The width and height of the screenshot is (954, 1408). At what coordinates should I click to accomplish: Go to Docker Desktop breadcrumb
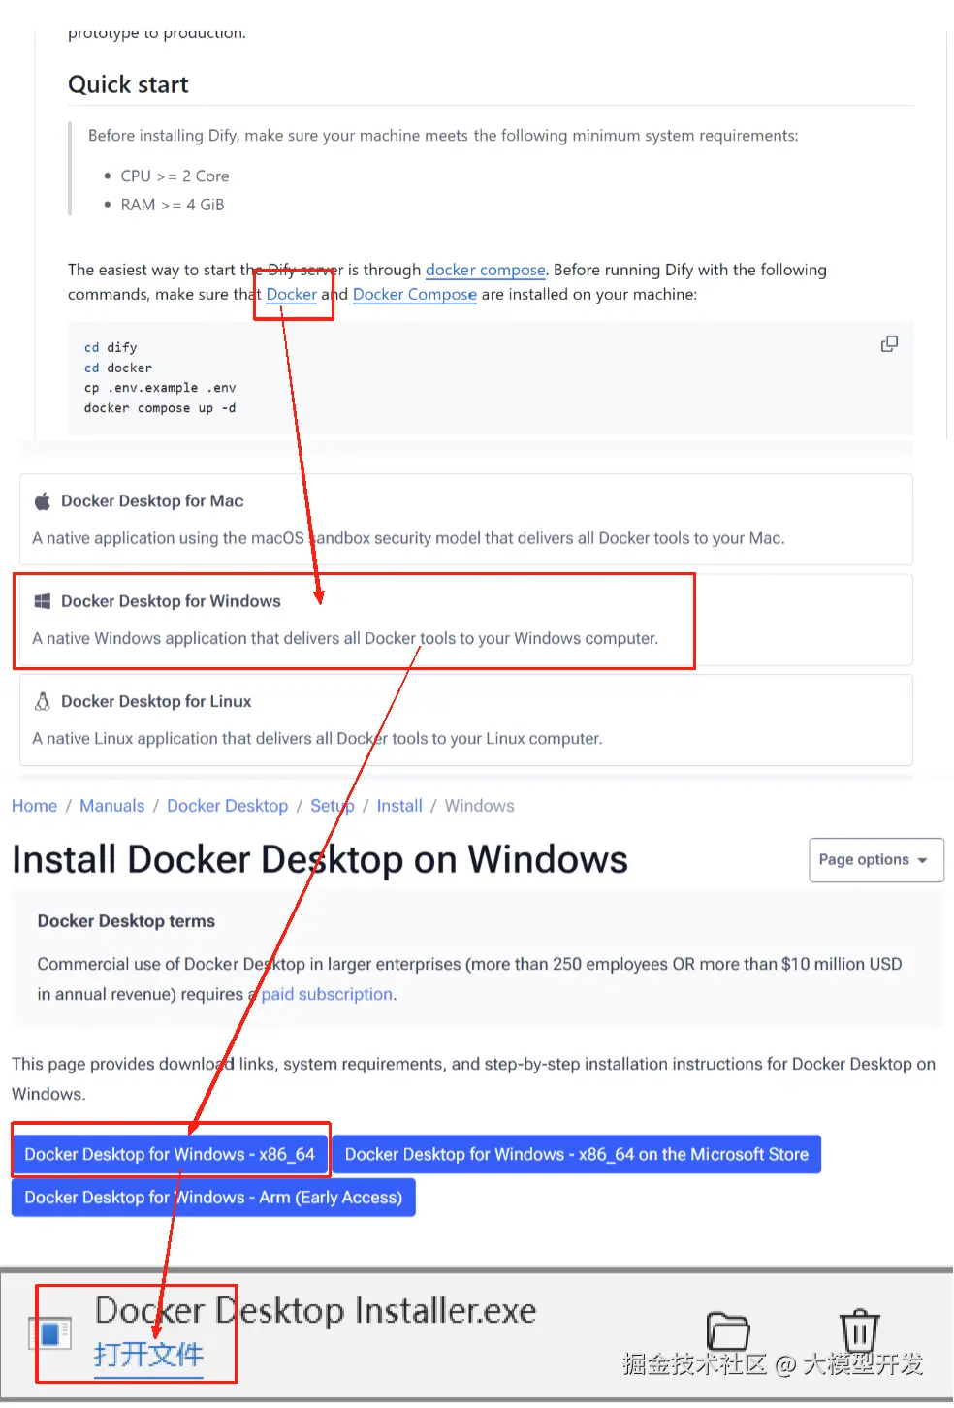[228, 806]
